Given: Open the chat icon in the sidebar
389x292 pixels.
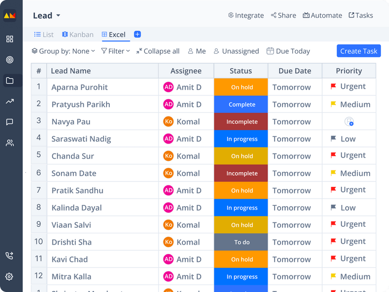Looking at the screenshot, I should click(9, 122).
